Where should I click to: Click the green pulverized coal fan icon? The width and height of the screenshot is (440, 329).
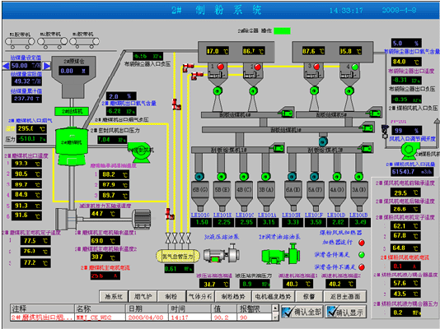410,151
